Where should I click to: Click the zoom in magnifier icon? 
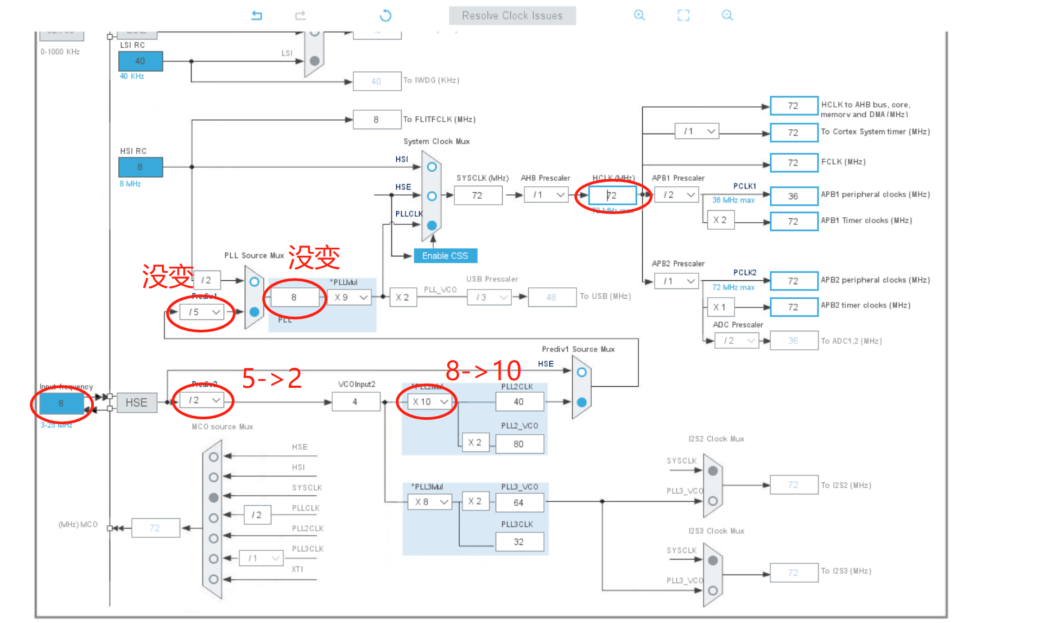coord(639,15)
